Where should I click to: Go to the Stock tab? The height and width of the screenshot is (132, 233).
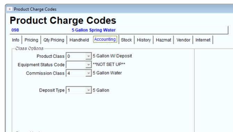click(127, 40)
